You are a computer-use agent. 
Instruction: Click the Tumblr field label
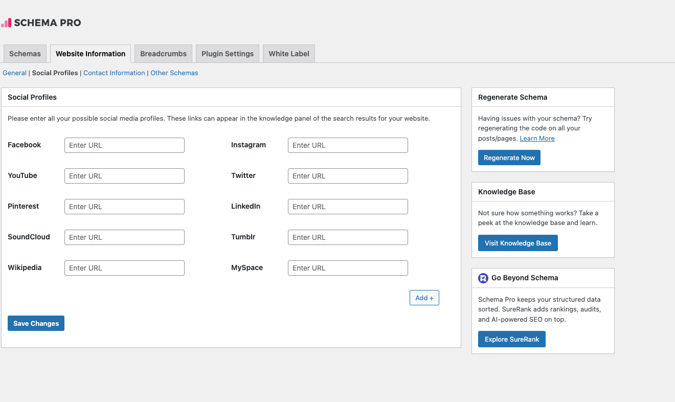(x=243, y=237)
